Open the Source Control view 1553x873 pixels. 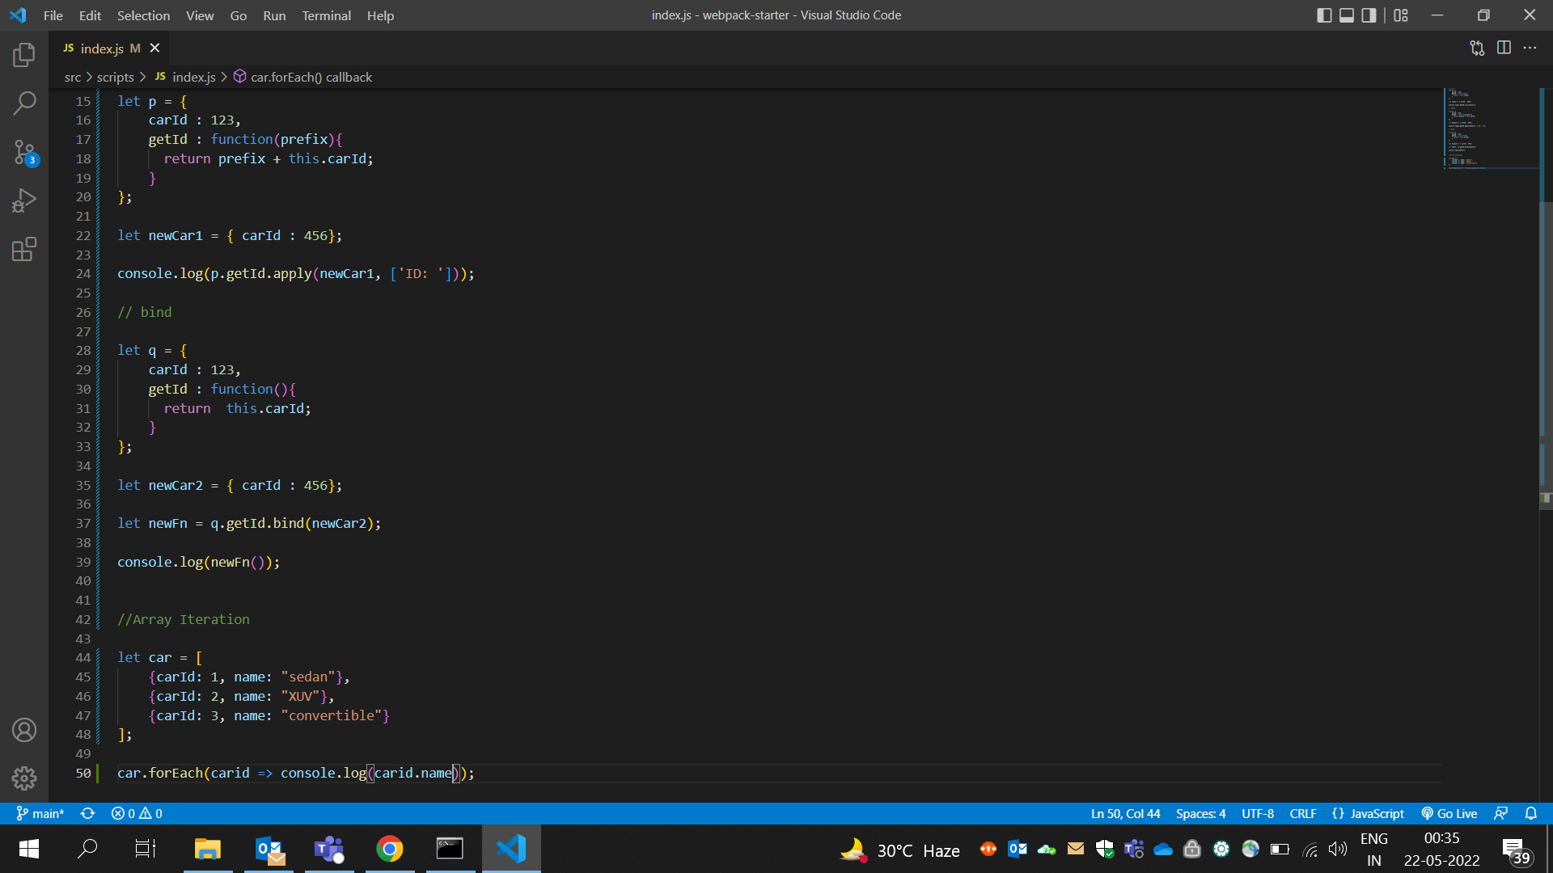point(23,152)
